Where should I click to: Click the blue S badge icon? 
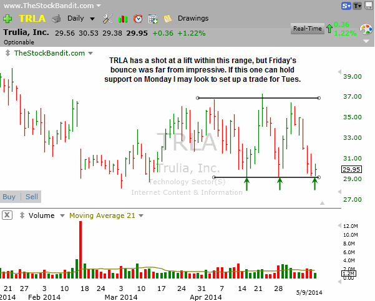point(346,6)
